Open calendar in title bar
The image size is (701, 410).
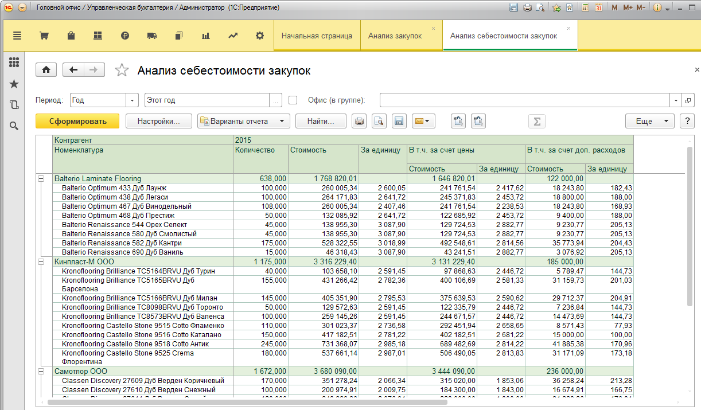(598, 8)
